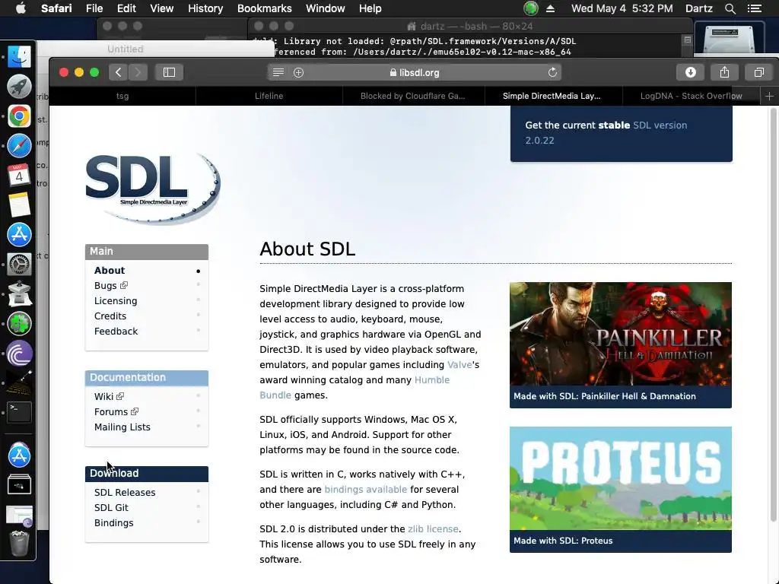The height and width of the screenshot is (584, 779).
Task: Follow the bindings available link
Action: [366, 490]
